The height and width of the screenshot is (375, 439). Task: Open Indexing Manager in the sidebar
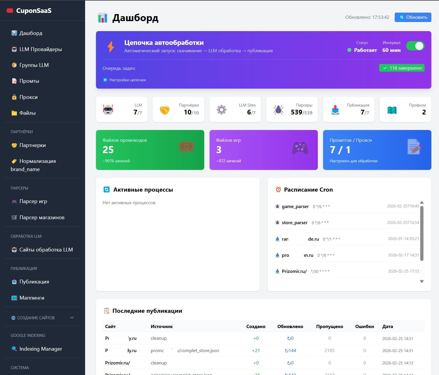(40, 349)
